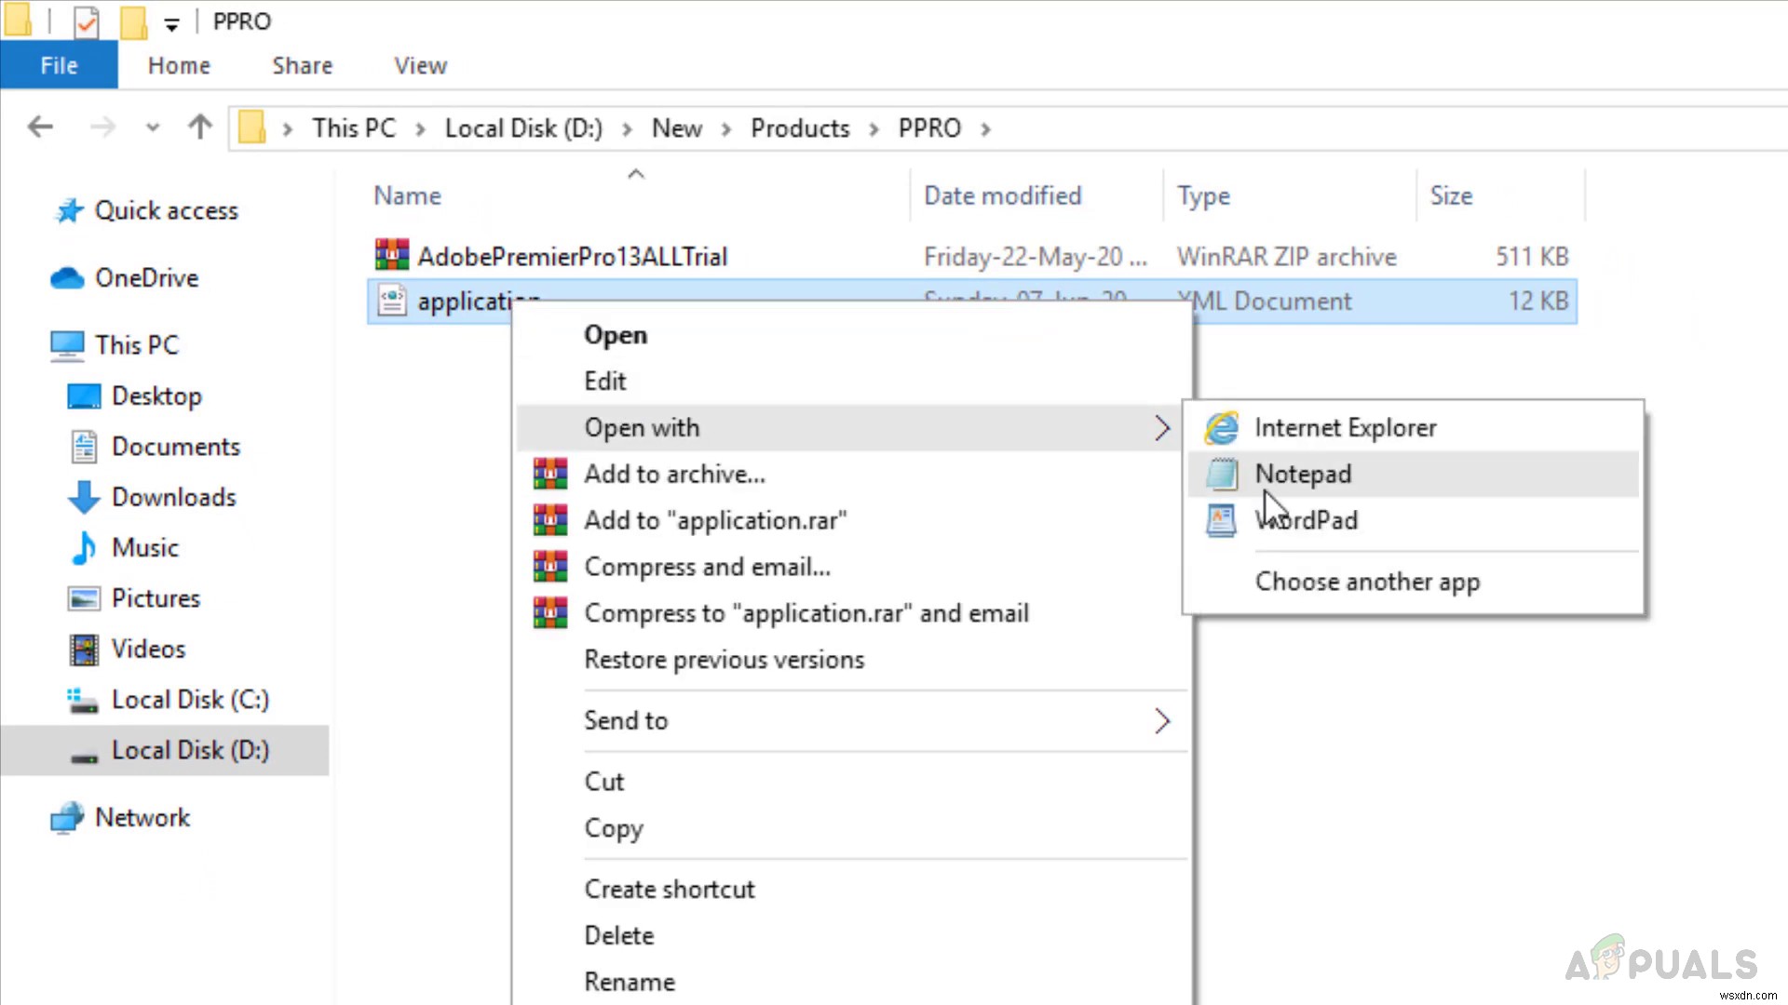1788x1005 pixels.
Task: Click the View tab in ribbon
Action: click(420, 65)
